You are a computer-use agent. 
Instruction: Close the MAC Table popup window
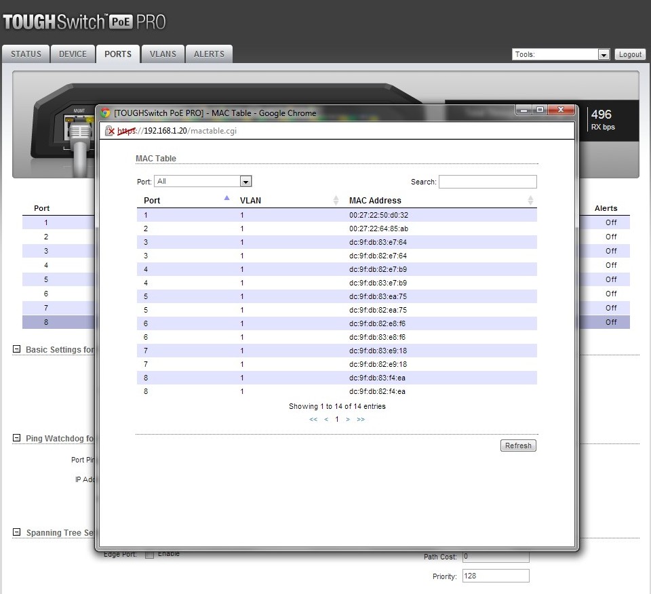[x=561, y=110]
